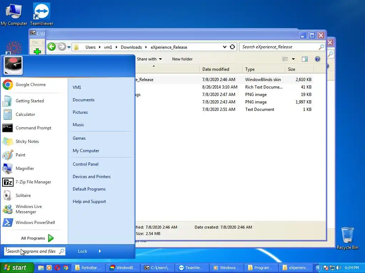
Task: Click the green Add button in 7-Zip window
Action: pos(37,51)
